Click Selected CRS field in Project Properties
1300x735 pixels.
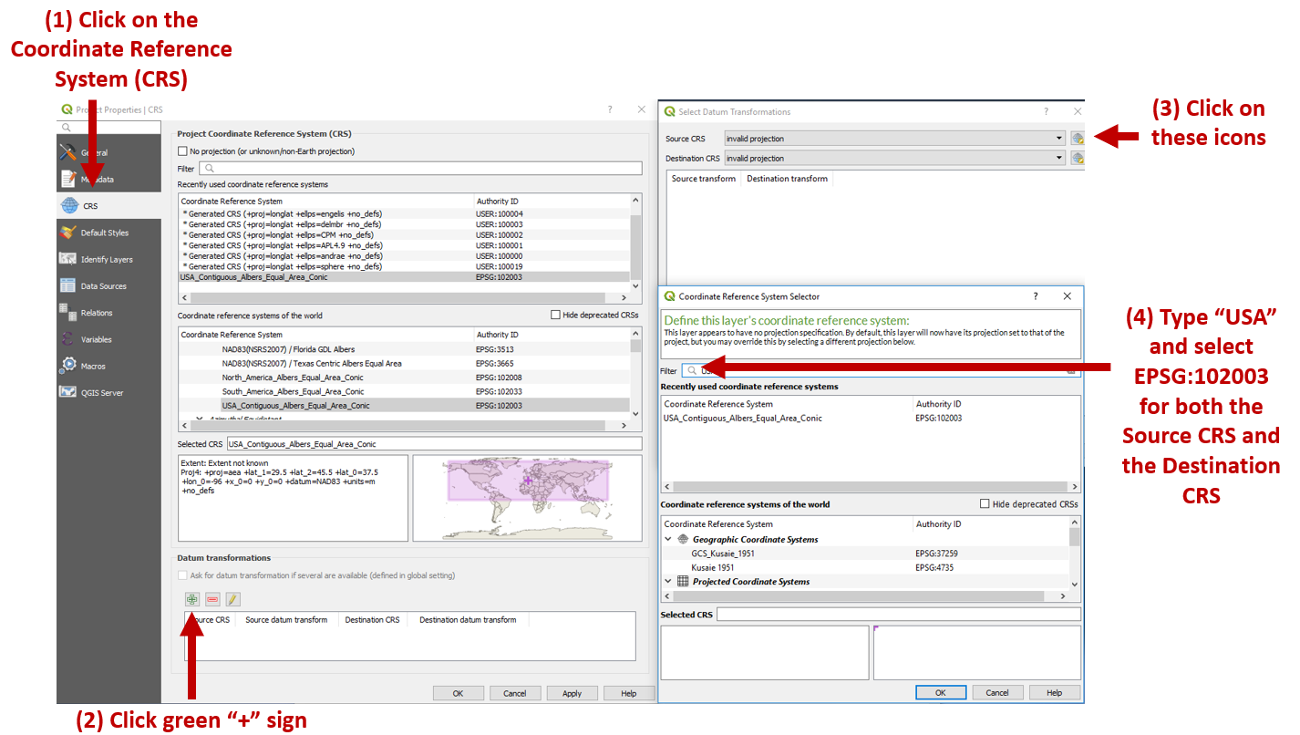point(434,444)
